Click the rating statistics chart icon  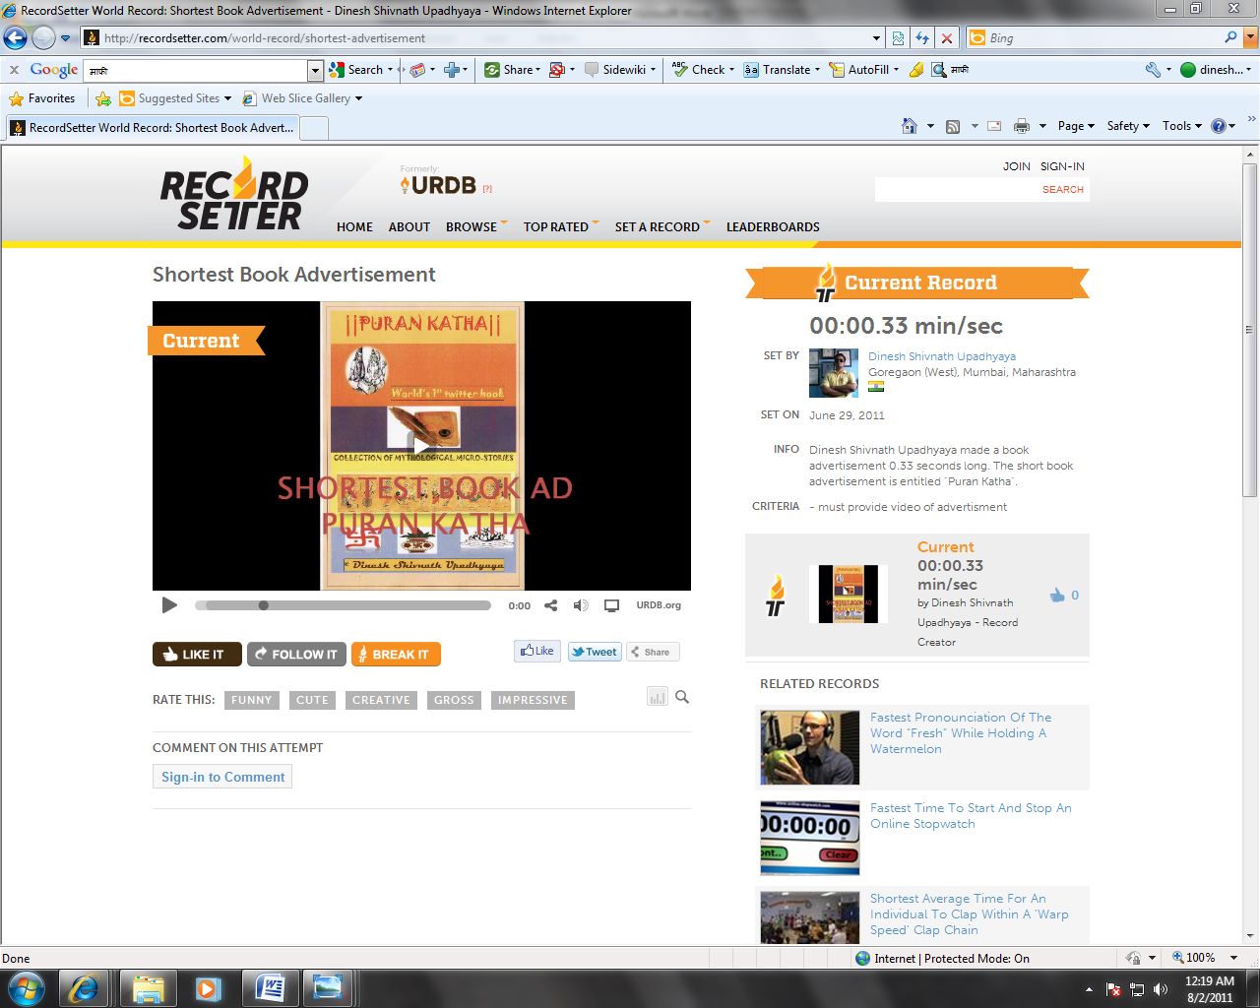657,697
